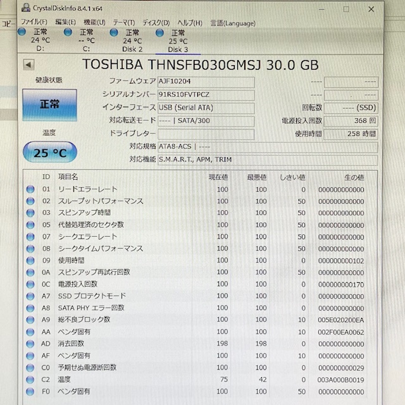
Task: Open the テーマ(T) menu
Action: click(x=124, y=23)
